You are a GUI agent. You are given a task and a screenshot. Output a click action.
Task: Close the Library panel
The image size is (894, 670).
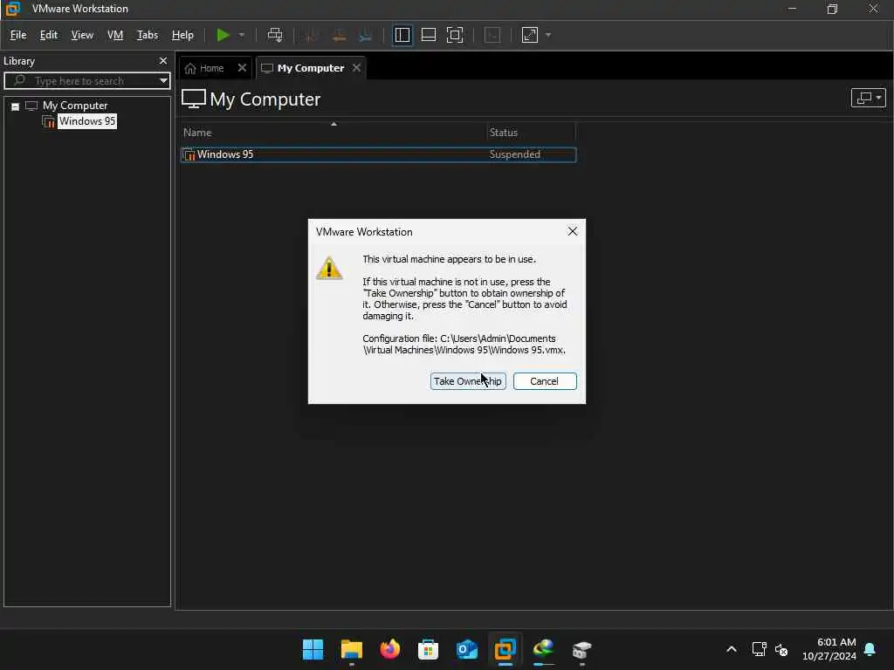[163, 61]
